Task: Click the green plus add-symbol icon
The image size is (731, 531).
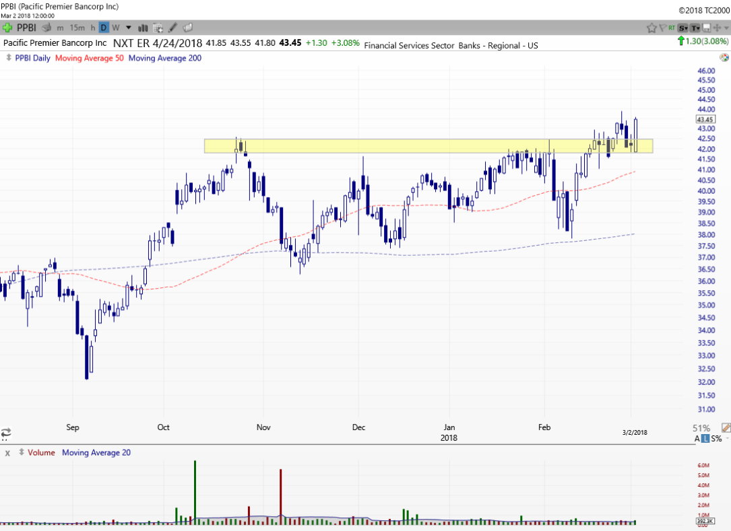Action: (x=7, y=28)
